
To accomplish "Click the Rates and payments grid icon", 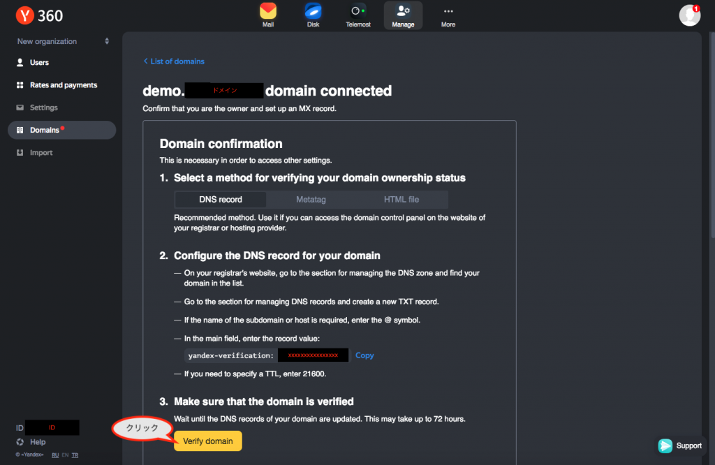I will (20, 84).
